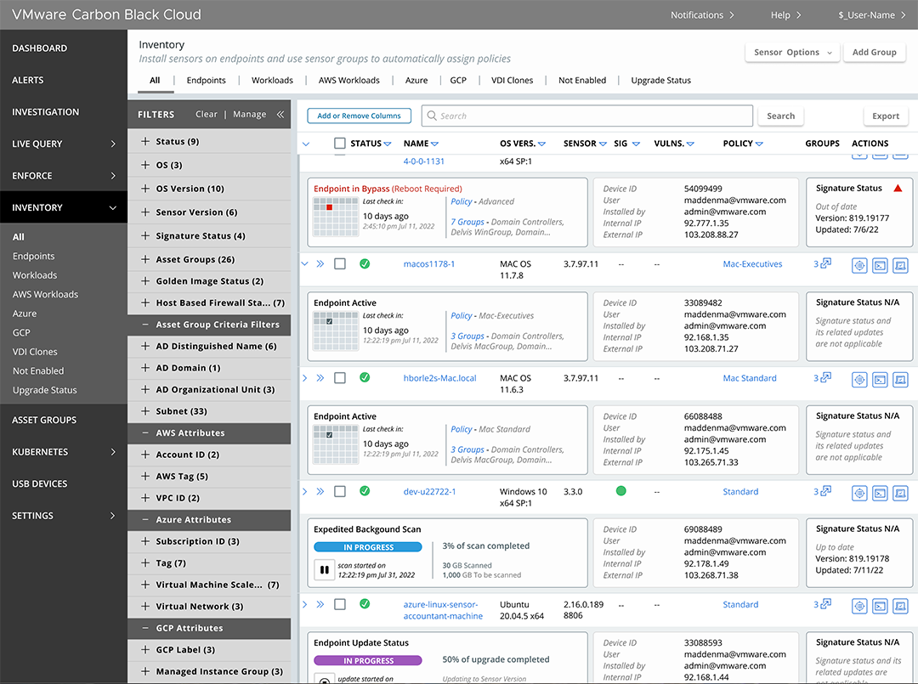Click check-in calendar grid for Bypass endpoint
The width and height of the screenshot is (918, 684).
[336, 217]
